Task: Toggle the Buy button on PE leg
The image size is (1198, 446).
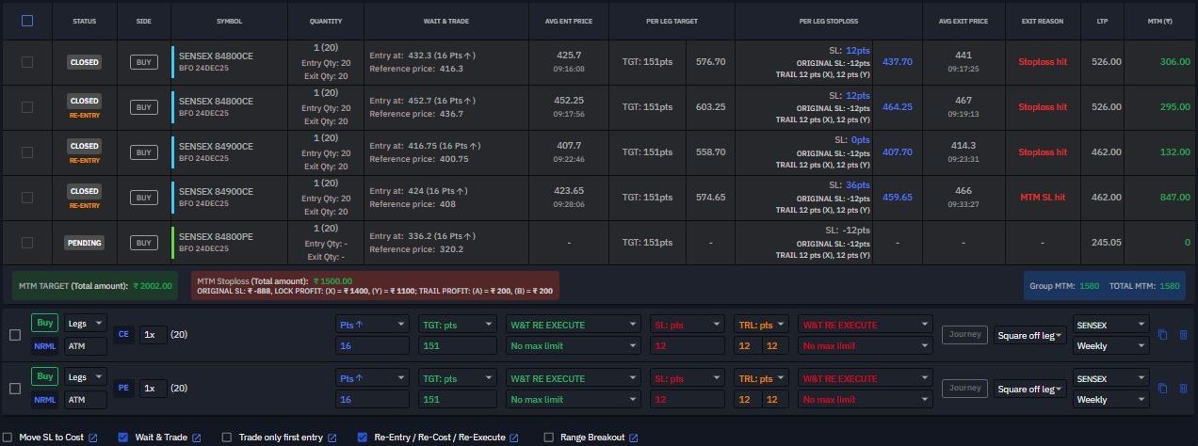Action: tap(44, 376)
